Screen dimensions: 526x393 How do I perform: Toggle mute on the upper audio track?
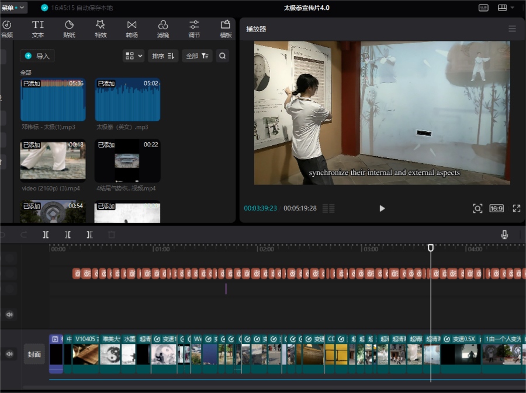(9, 314)
